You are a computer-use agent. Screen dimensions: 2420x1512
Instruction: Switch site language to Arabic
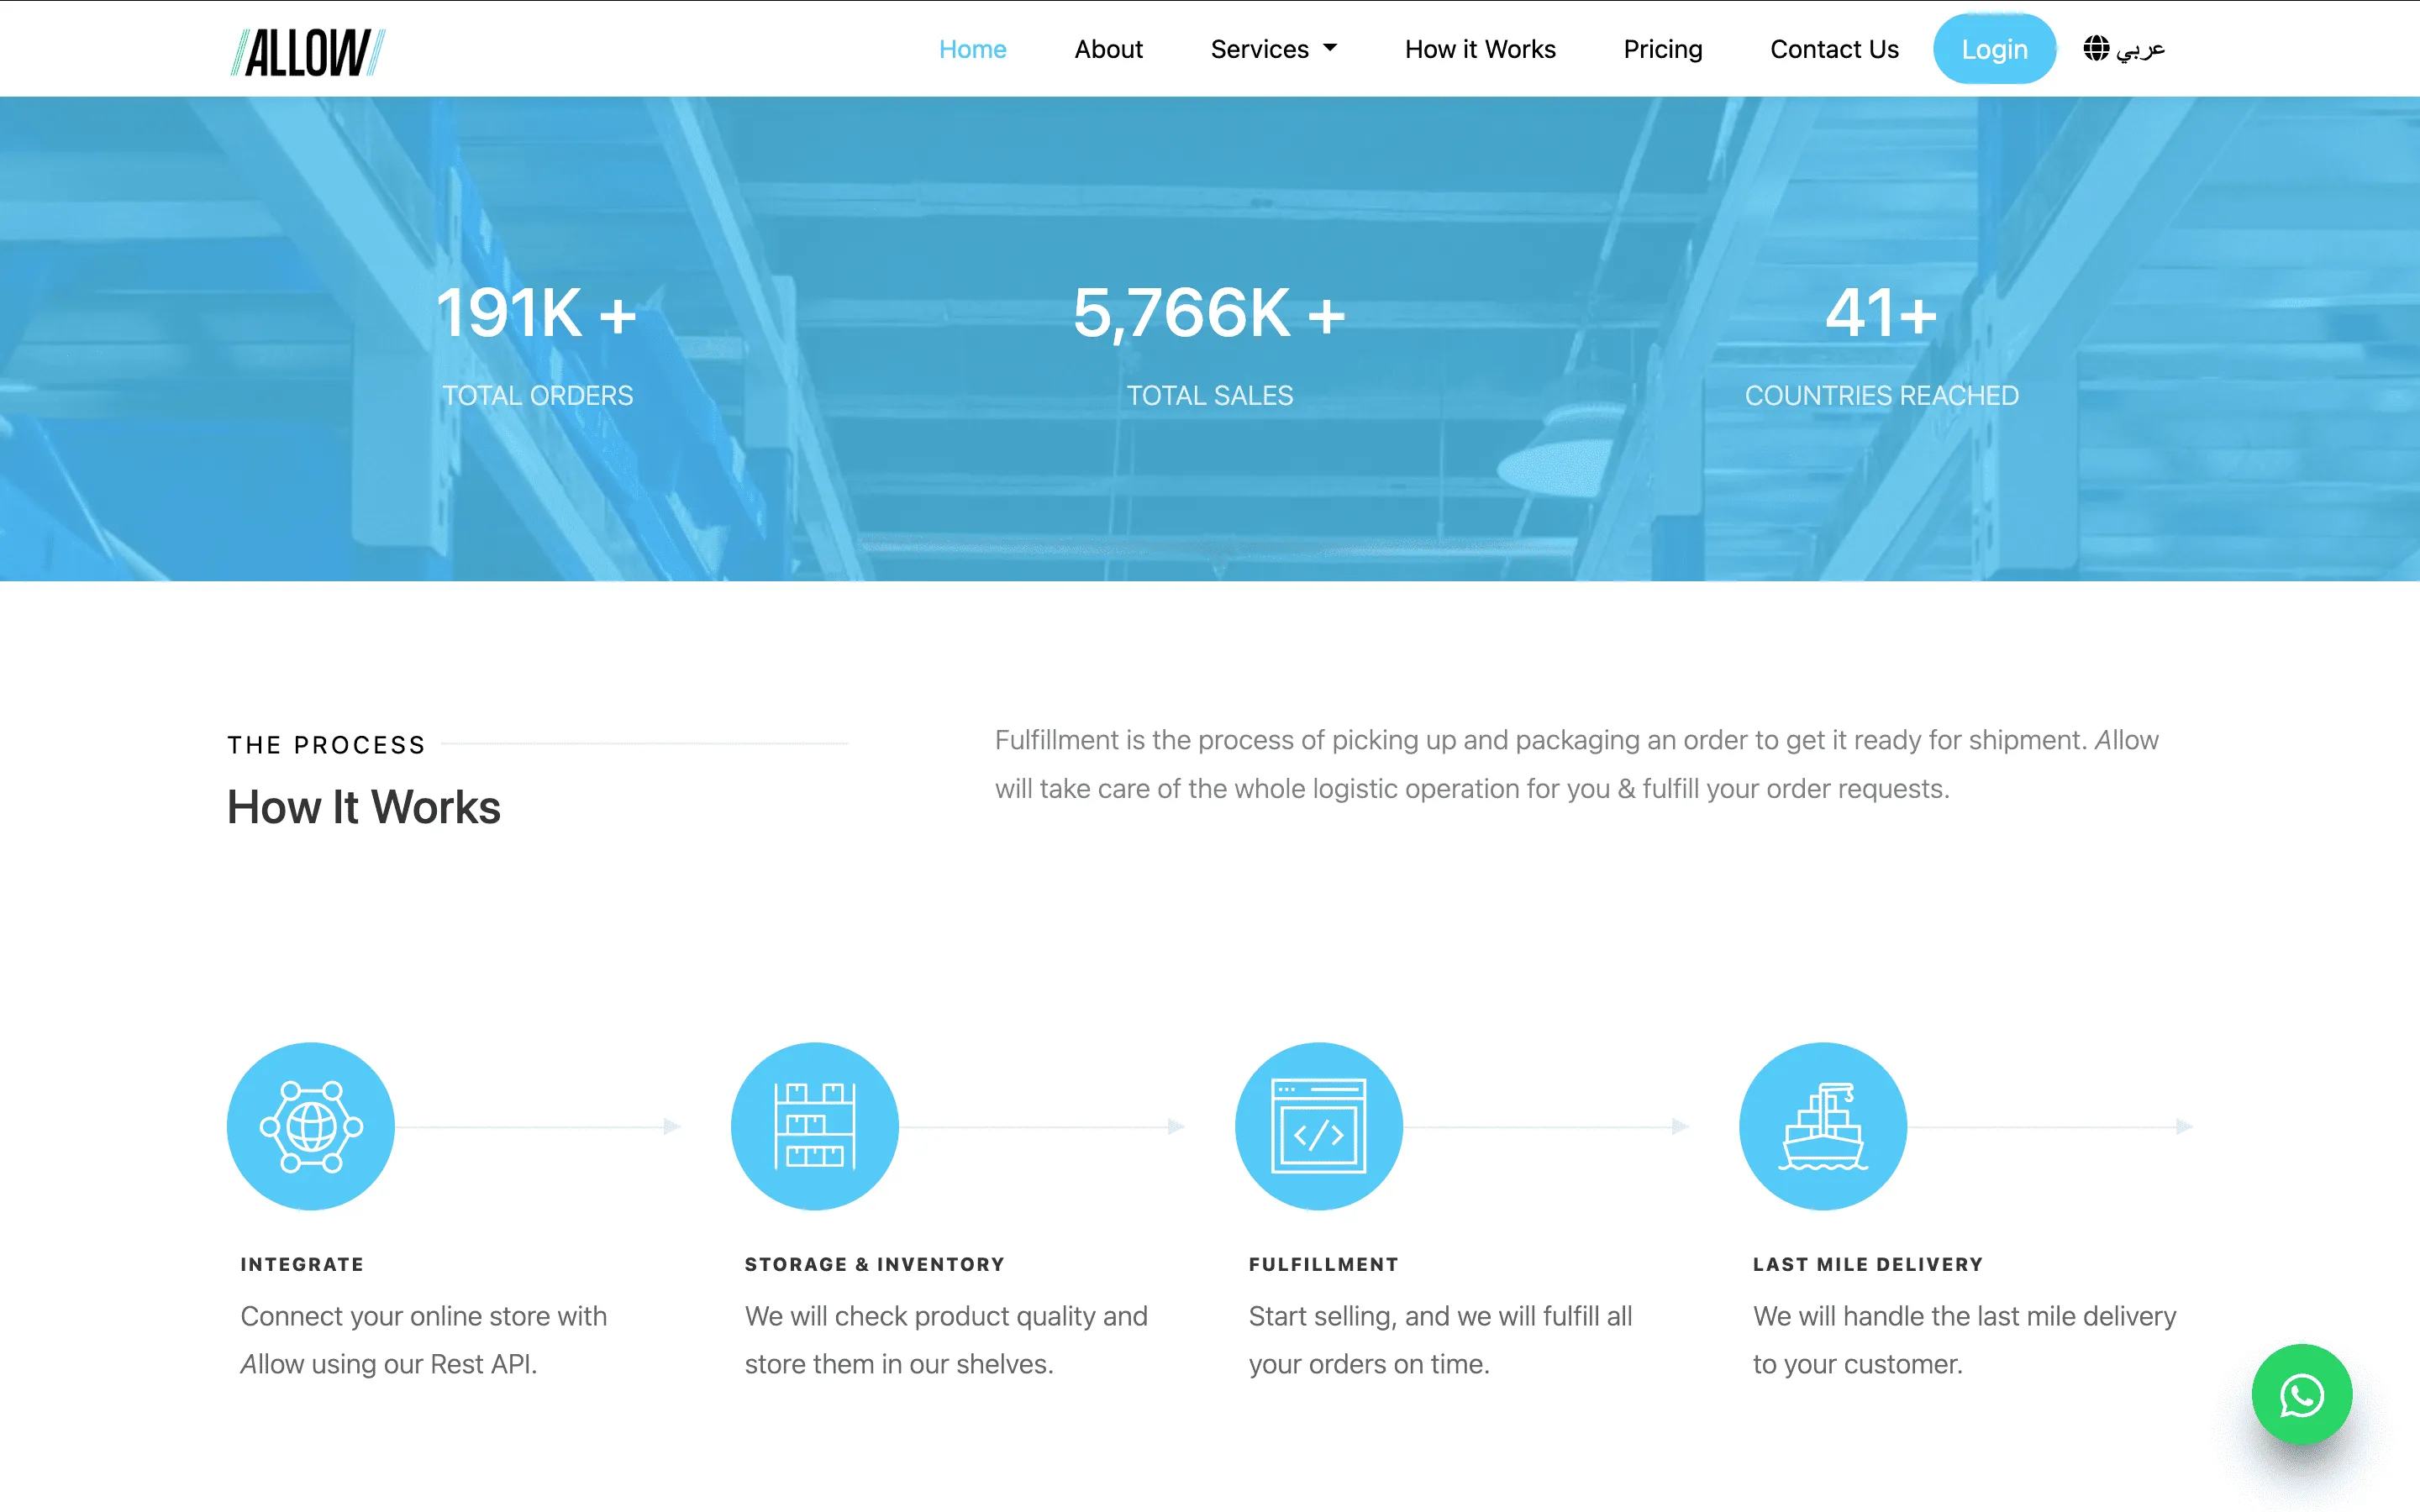[2140, 49]
